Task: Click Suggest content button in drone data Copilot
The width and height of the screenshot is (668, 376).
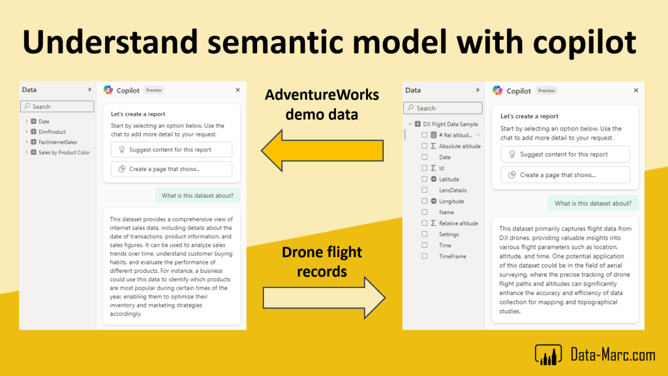Action: [565, 155]
